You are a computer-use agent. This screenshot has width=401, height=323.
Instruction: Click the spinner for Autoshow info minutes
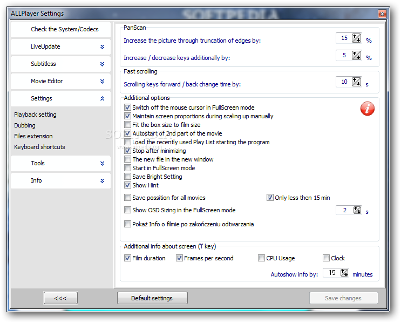pos(344,273)
